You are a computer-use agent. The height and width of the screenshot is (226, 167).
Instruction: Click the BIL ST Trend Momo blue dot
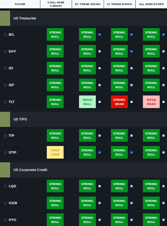pyautogui.click(x=99, y=35)
